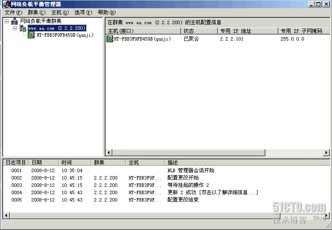Select HT-FBB3F9FB459B(qunji) in the tree

coord(65,35)
